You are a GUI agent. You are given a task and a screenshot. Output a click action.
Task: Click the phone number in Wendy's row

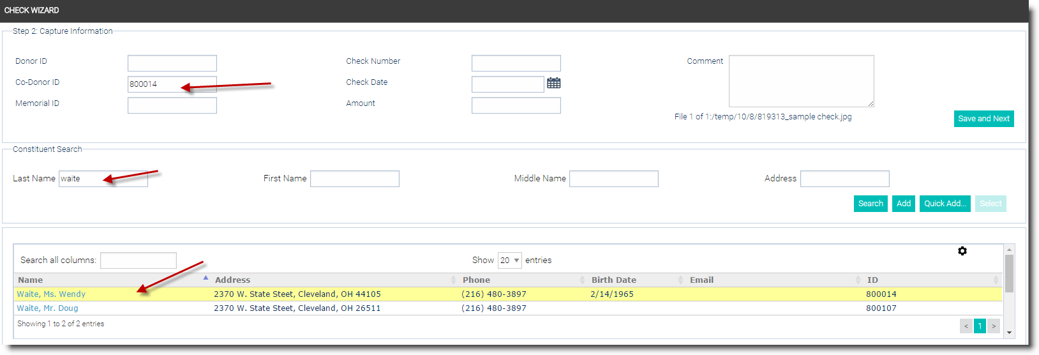(494, 294)
